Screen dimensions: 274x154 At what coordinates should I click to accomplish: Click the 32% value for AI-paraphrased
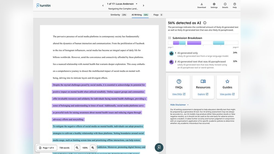(235, 61)
